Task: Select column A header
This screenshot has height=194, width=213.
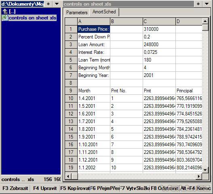Action: [x=94, y=21]
